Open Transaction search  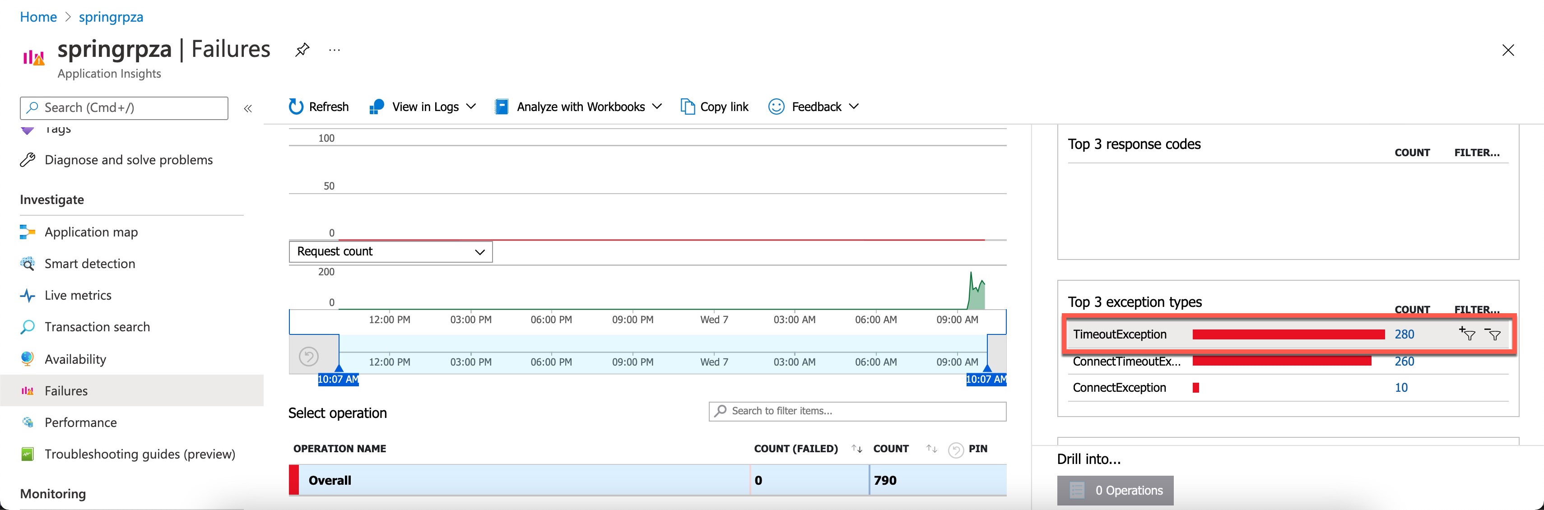pos(97,327)
